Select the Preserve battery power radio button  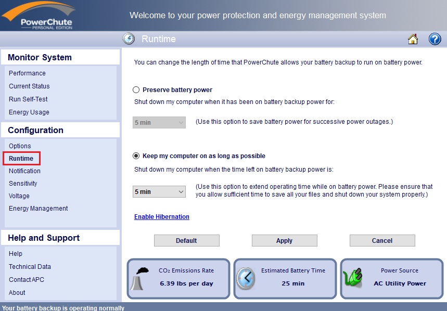tap(136, 90)
